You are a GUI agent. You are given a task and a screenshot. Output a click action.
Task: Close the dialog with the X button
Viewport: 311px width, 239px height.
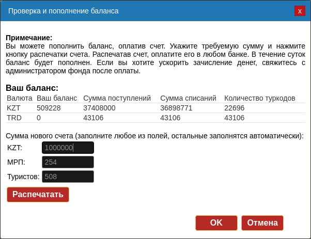click(x=299, y=11)
